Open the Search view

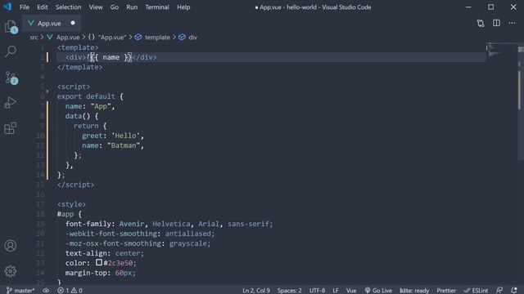[x=11, y=51]
